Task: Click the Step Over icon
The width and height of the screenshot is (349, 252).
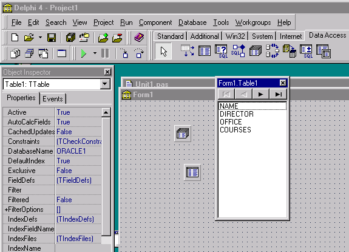Action: 139,53
